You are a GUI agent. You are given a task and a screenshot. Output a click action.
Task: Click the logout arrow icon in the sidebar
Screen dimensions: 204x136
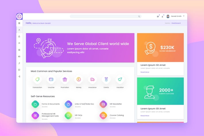click(x=19, y=76)
